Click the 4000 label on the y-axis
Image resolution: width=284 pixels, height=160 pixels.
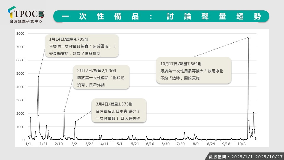[x=20, y=87]
